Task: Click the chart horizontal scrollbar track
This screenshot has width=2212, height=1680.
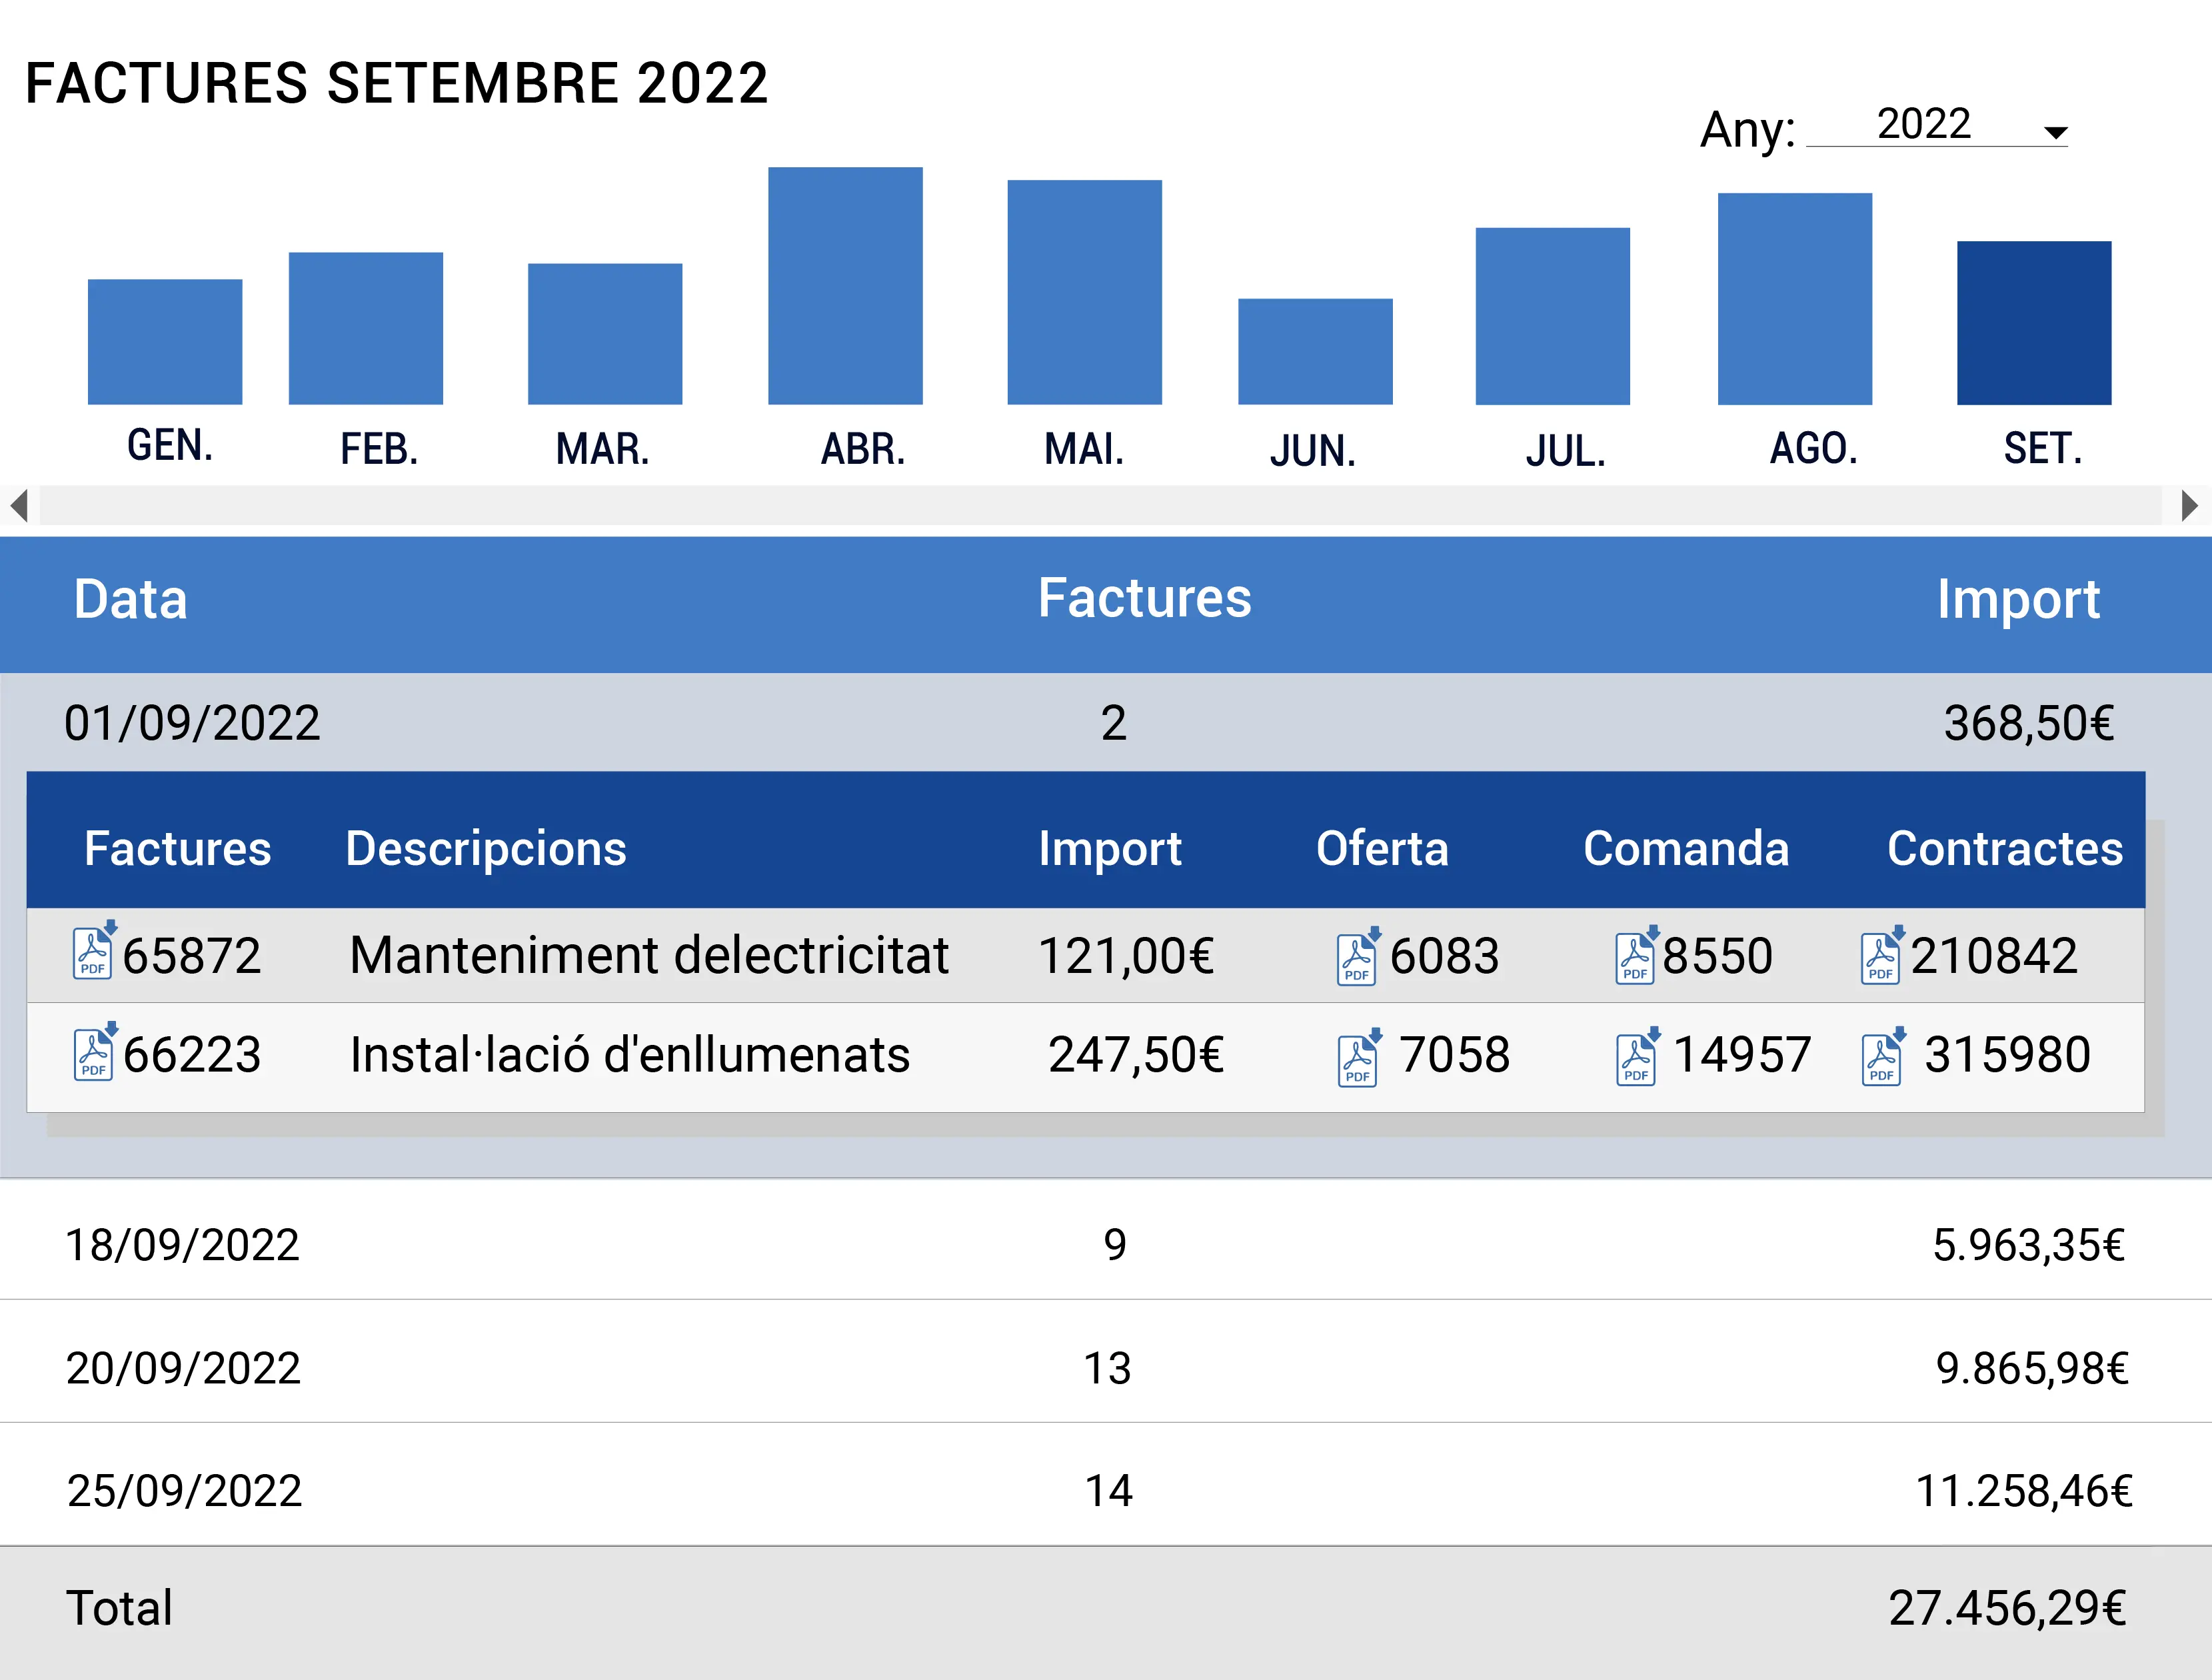Action: [1100, 505]
